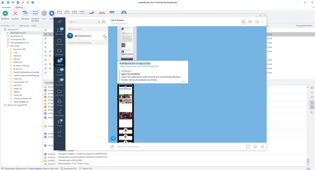This screenshot has width=315, height=170.
Task: Open РЕКЛАМА folder in Telegram sidebar
Action: 59,113
